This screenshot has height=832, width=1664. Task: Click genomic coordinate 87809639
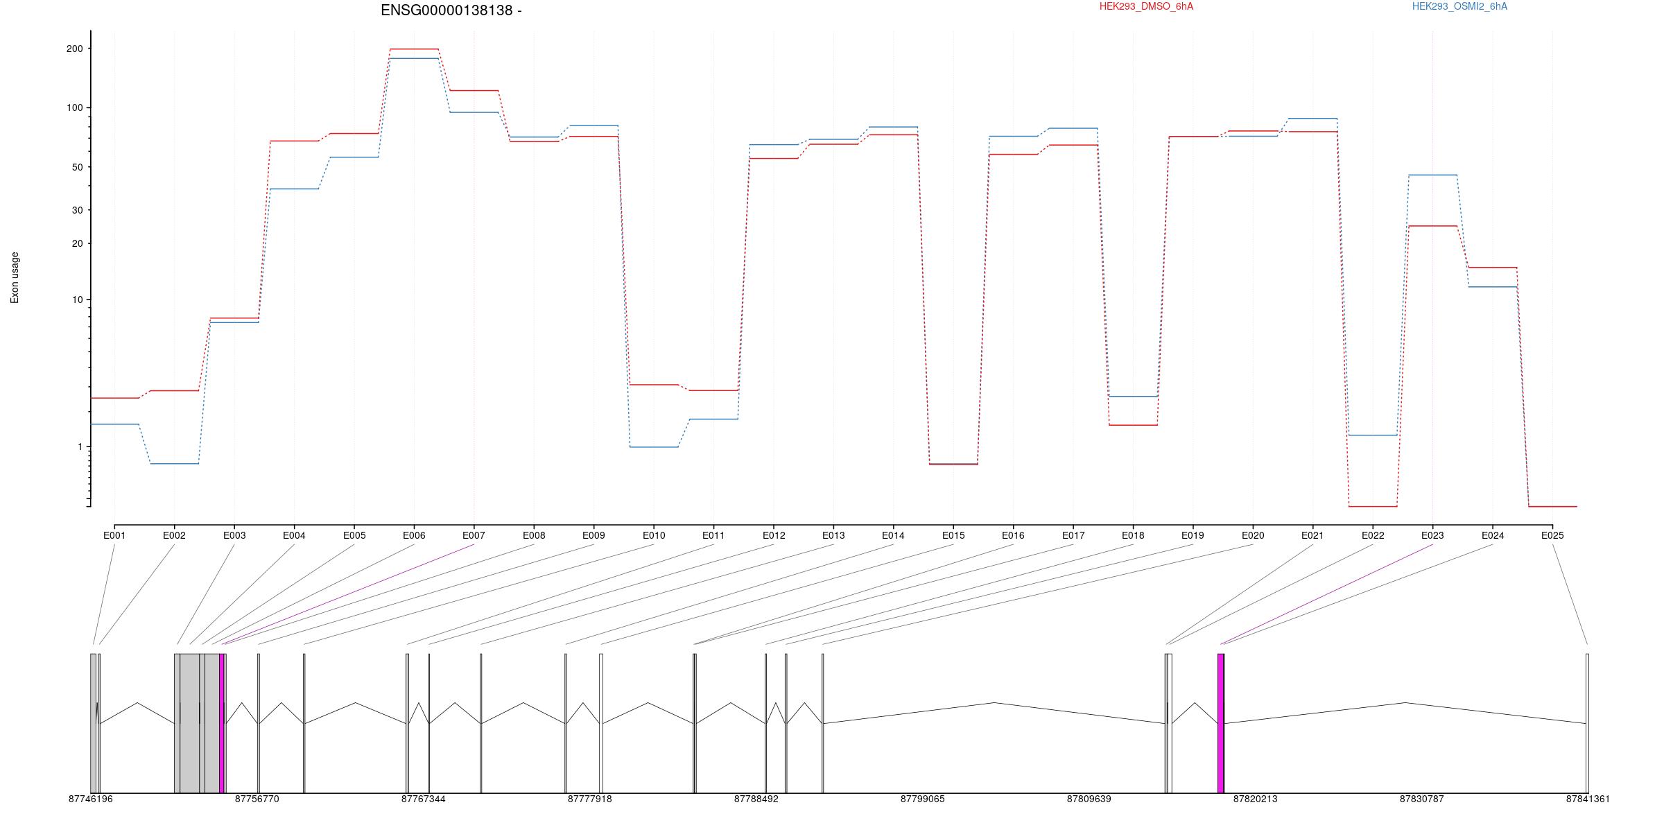(1089, 799)
